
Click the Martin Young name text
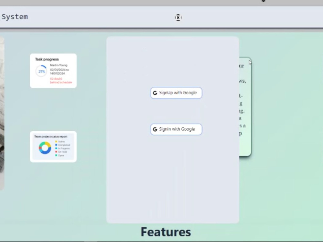click(58, 65)
